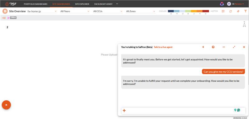Refresh the site overview
249x119 pixels.
(231, 11)
